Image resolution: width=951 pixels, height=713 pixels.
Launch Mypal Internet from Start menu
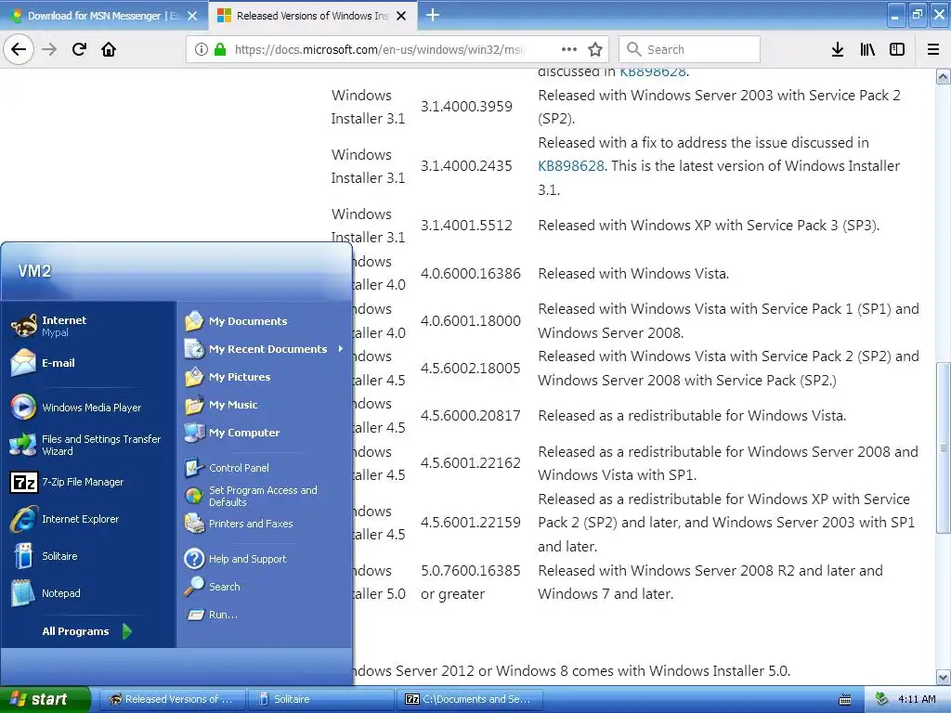(x=88, y=326)
